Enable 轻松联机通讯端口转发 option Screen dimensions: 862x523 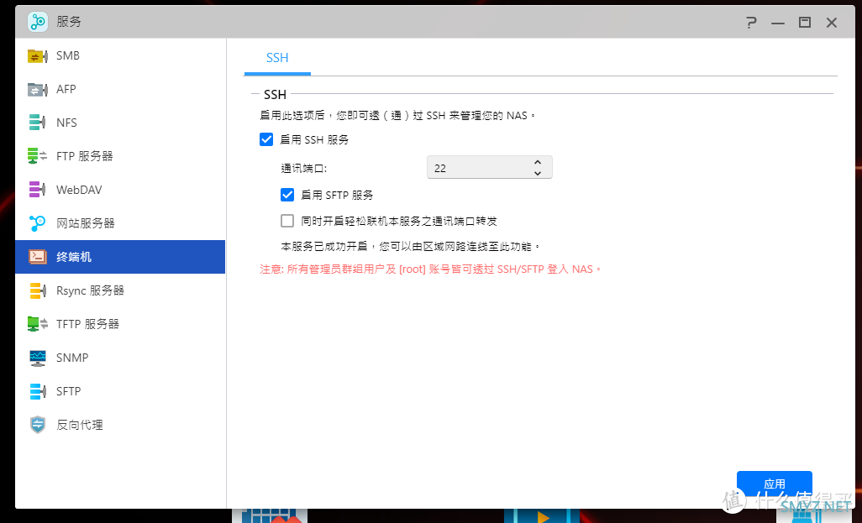pos(287,221)
